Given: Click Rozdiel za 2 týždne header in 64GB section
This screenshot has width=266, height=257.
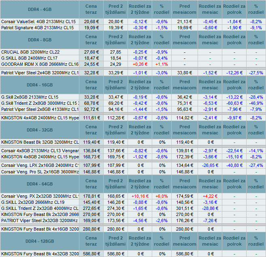Looking at the screenshot, I should (x=140, y=184).
